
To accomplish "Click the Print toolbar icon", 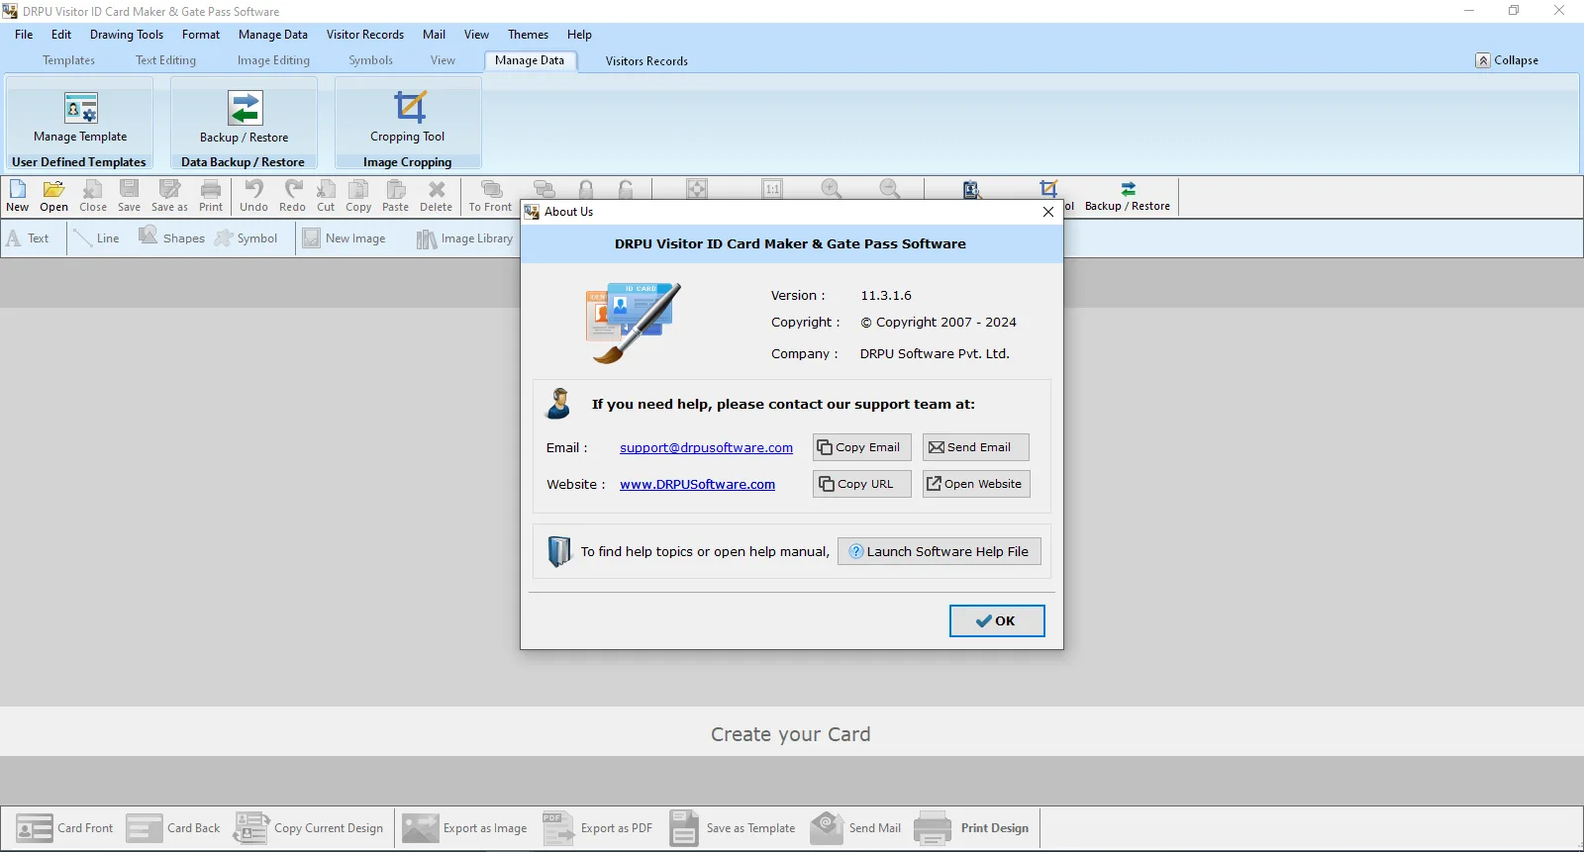I will click(211, 196).
